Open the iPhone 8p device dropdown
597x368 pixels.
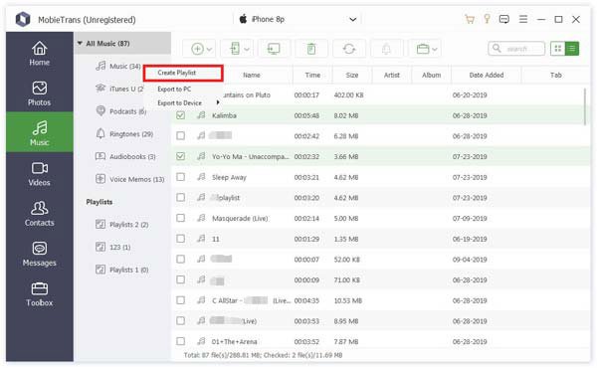coord(352,19)
